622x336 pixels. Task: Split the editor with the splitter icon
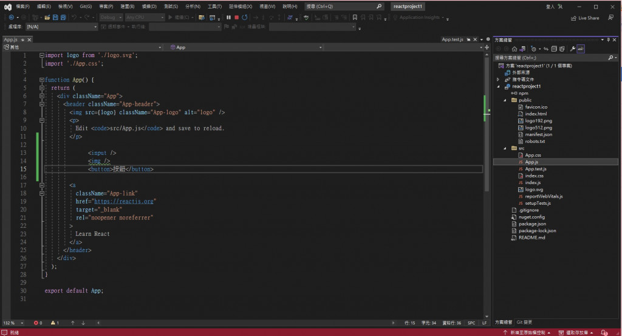(487, 47)
